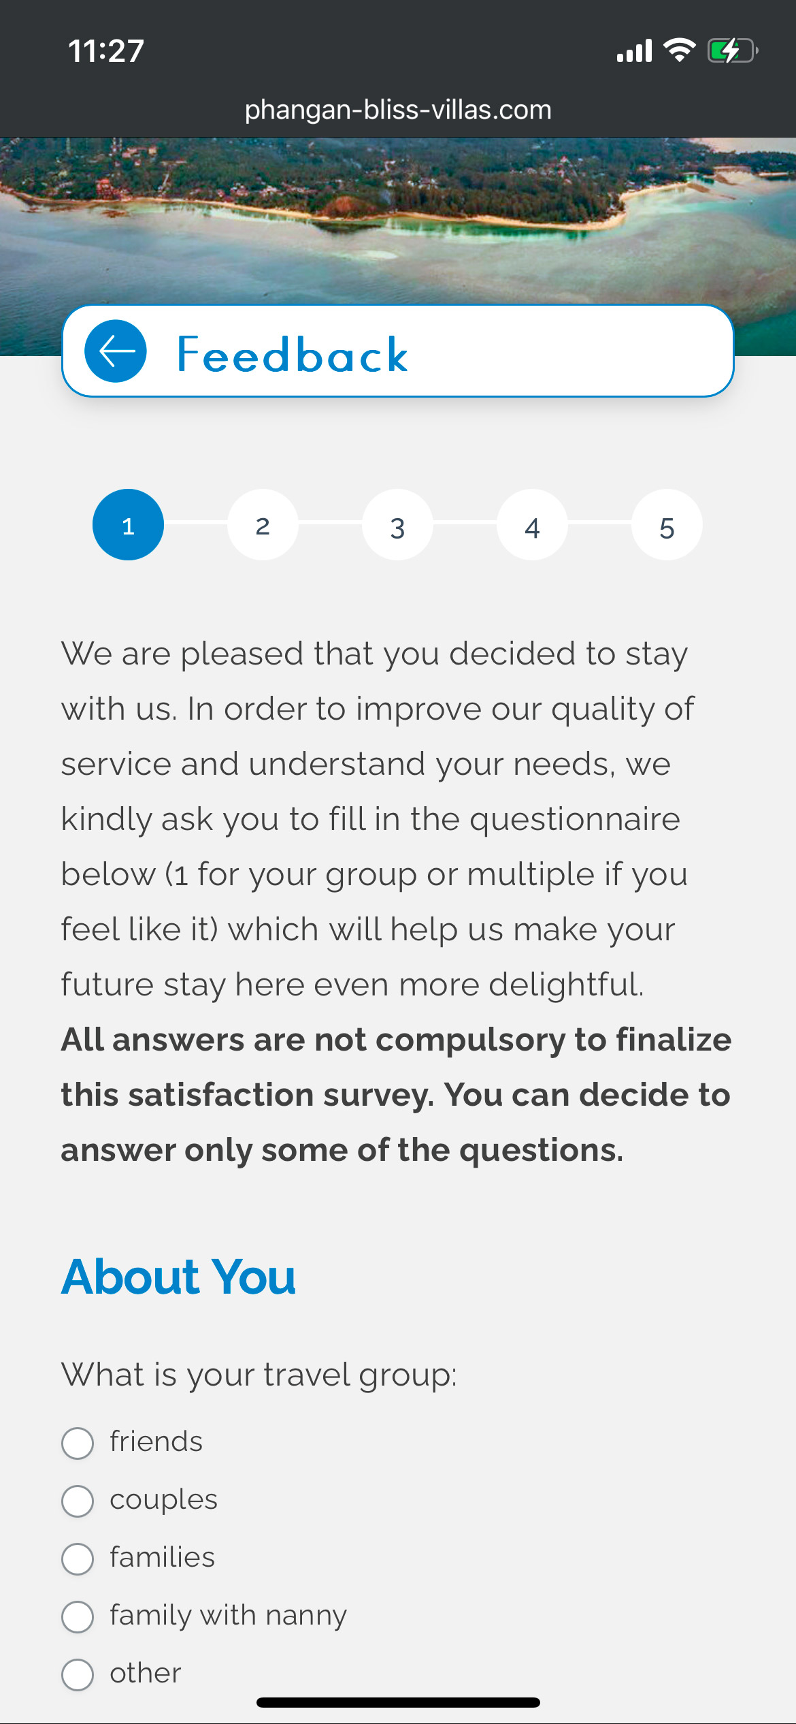The width and height of the screenshot is (796, 1724).
Task: Tap the home indicator bar
Action: [x=398, y=1702]
